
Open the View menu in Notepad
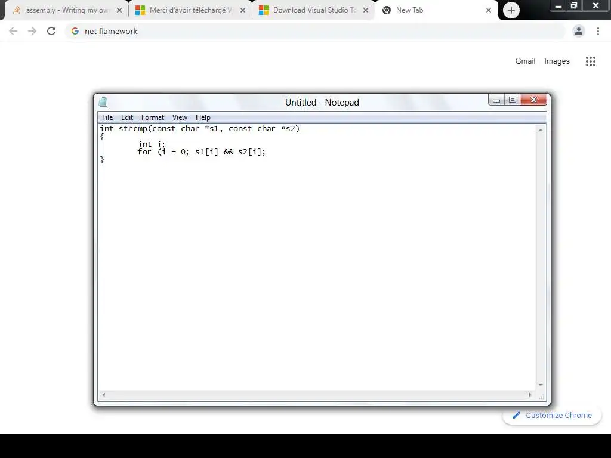(180, 117)
